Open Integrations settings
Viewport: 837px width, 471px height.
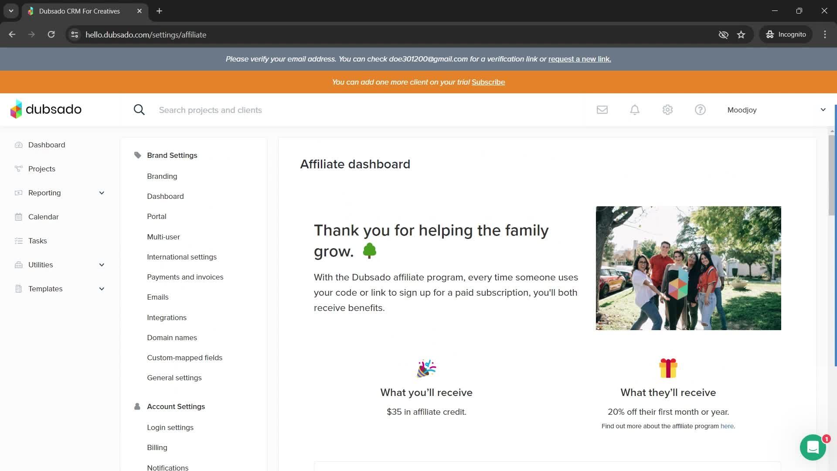coord(167,317)
